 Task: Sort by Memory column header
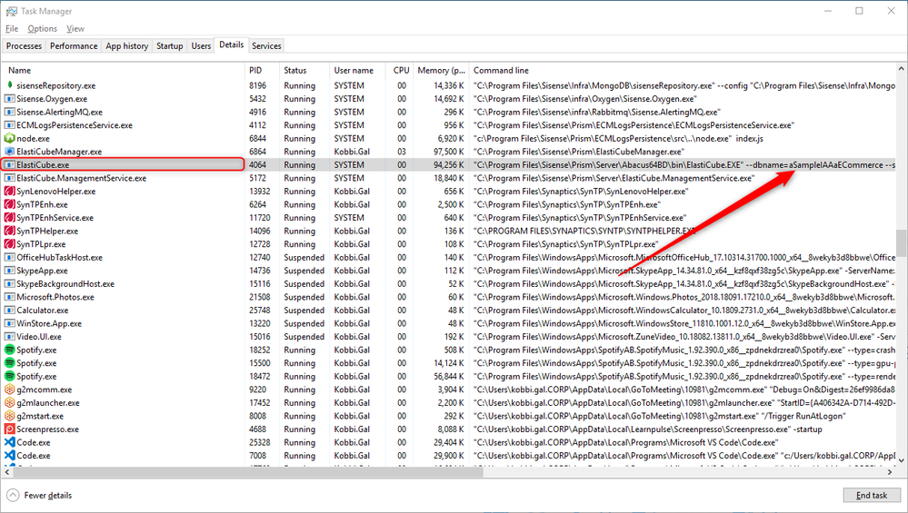tap(441, 70)
